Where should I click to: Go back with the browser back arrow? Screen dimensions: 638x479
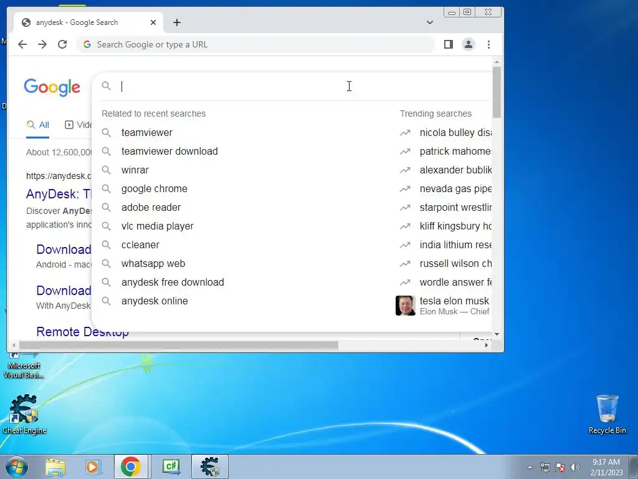tap(22, 44)
